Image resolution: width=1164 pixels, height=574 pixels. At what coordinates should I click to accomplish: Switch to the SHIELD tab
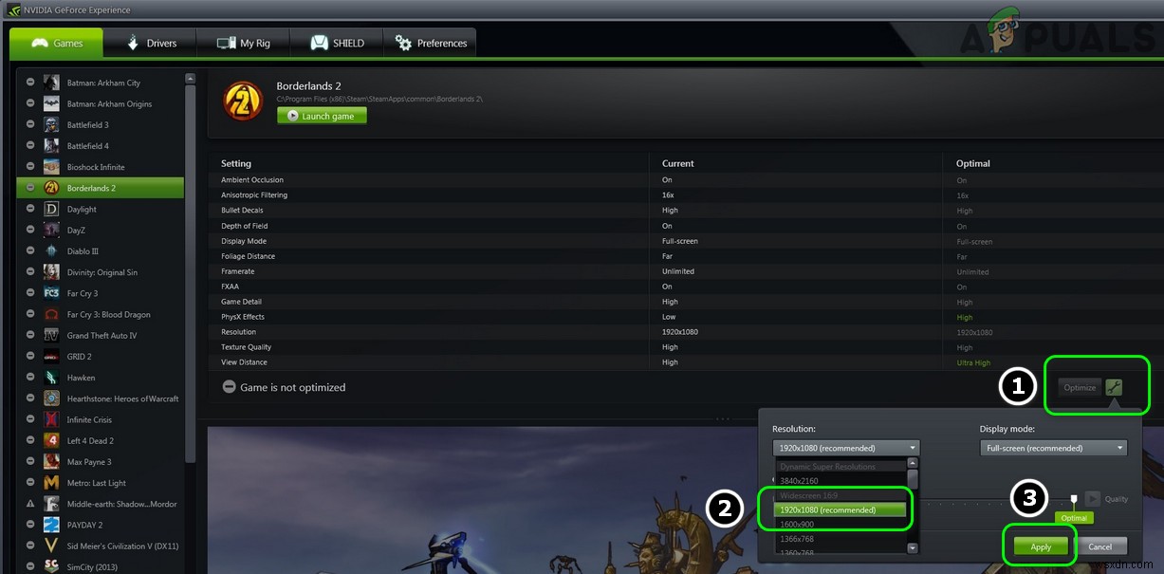tap(336, 43)
